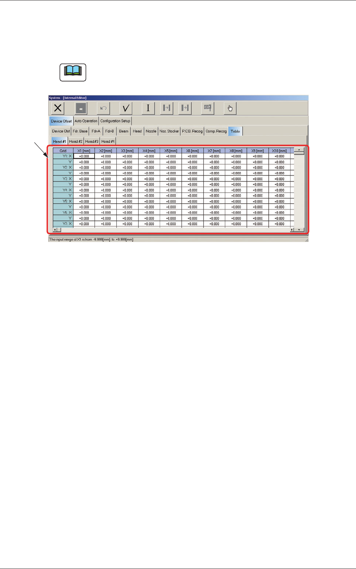Click the Y1: X row header

pyautogui.click(x=63, y=156)
